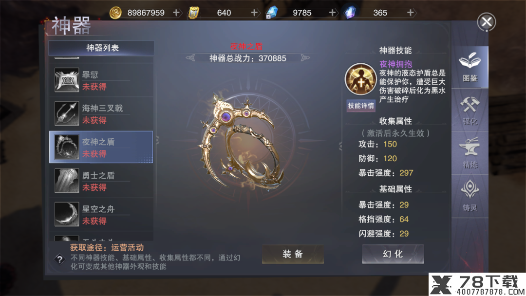
Task: Add tickets with plus next to 640
Action: click(254, 13)
